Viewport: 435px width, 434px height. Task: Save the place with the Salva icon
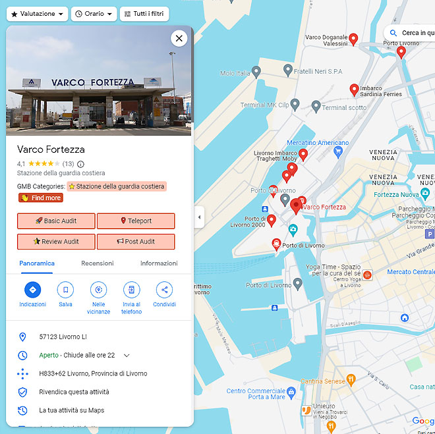[65, 290]
